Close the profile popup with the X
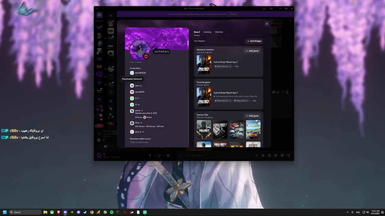Screen dimensions: 385x216 tap(267, 24)
